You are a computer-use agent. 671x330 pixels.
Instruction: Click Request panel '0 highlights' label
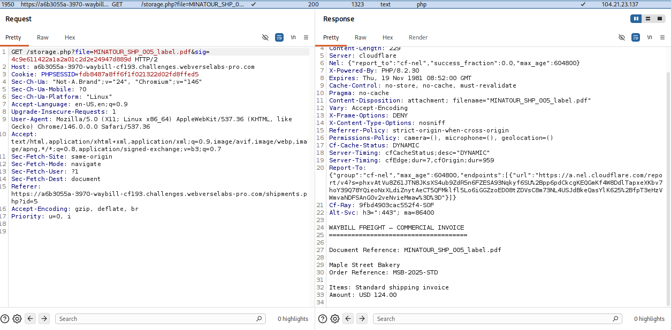[x=293, y=319]
